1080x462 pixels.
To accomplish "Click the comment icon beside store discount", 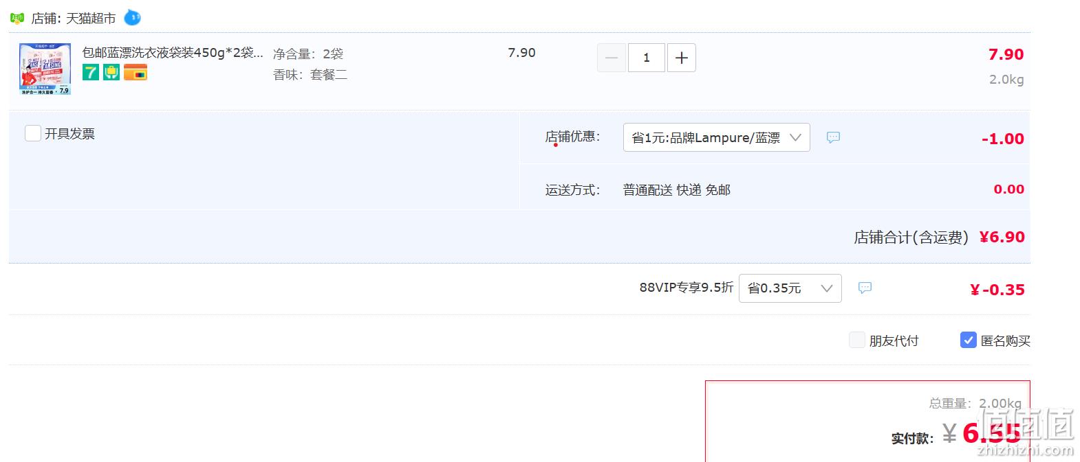I will pos(833,137).
